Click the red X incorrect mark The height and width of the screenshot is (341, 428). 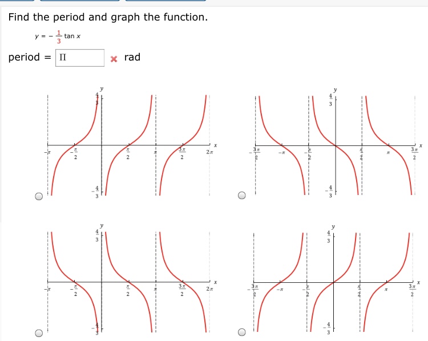coord(114,59)
